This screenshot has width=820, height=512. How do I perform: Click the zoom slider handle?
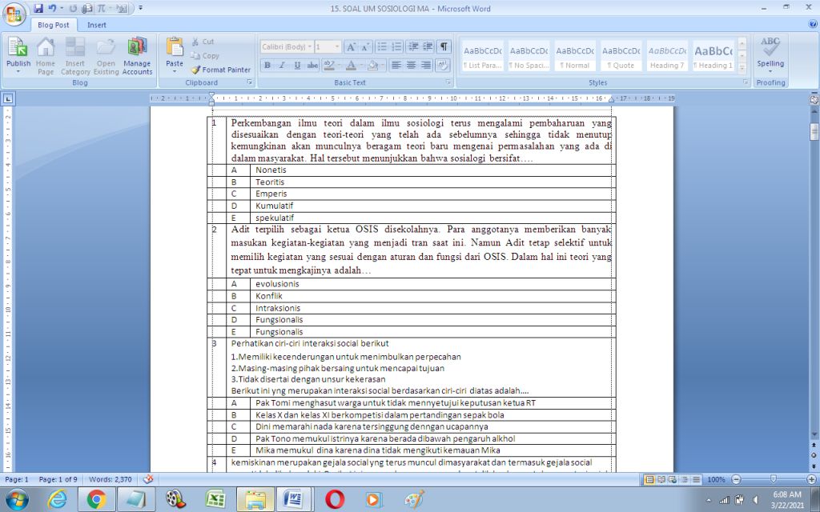[x=774, y=479]
